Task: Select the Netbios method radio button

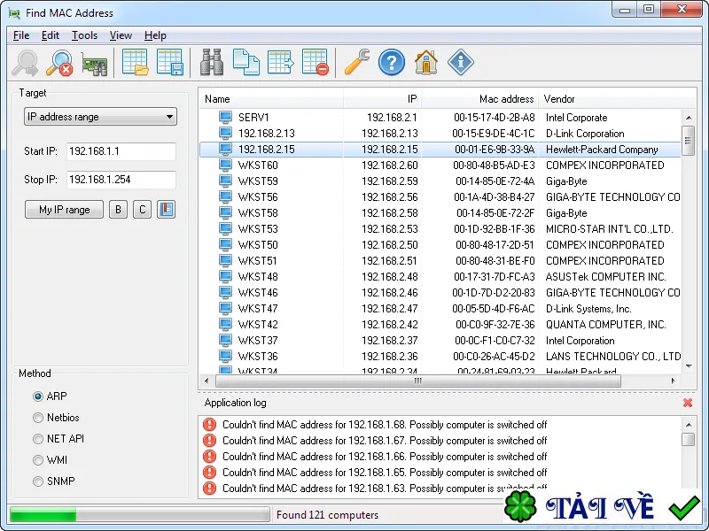Action: [38, 418]
